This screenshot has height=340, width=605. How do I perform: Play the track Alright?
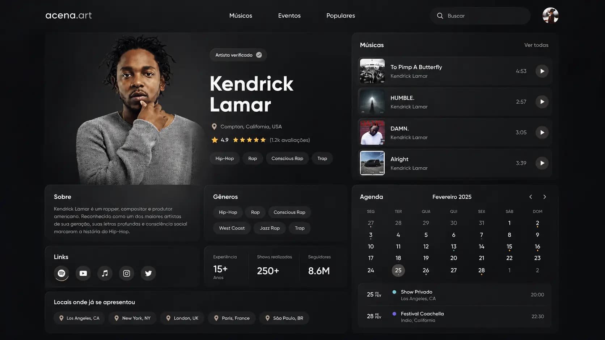coord(542,163)
